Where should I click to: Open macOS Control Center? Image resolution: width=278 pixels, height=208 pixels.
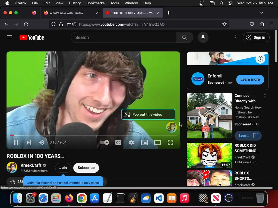pos(230,3)
